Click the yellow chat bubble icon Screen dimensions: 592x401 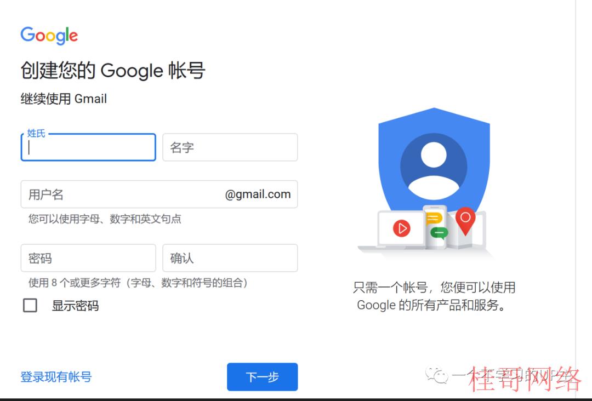[x=434, y=218]
